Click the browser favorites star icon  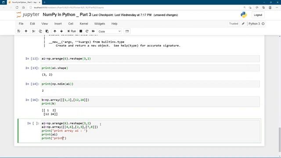[x=257, y=7]
